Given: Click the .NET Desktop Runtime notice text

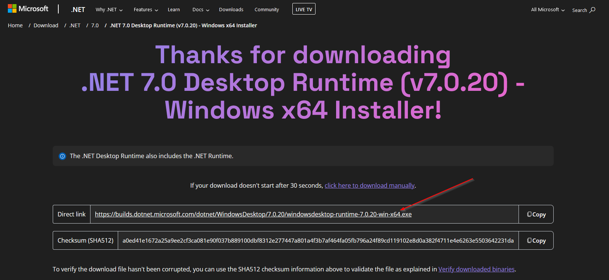Looking at the screenshot, I should coord(151,156).
